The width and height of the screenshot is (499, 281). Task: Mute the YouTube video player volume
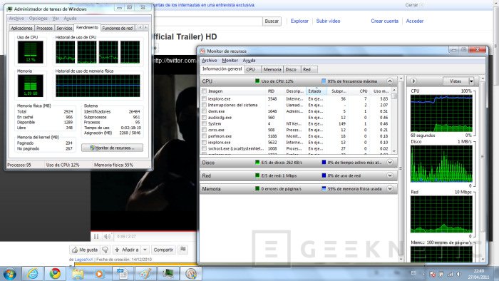pyautogui.click(x=107, y=237)
